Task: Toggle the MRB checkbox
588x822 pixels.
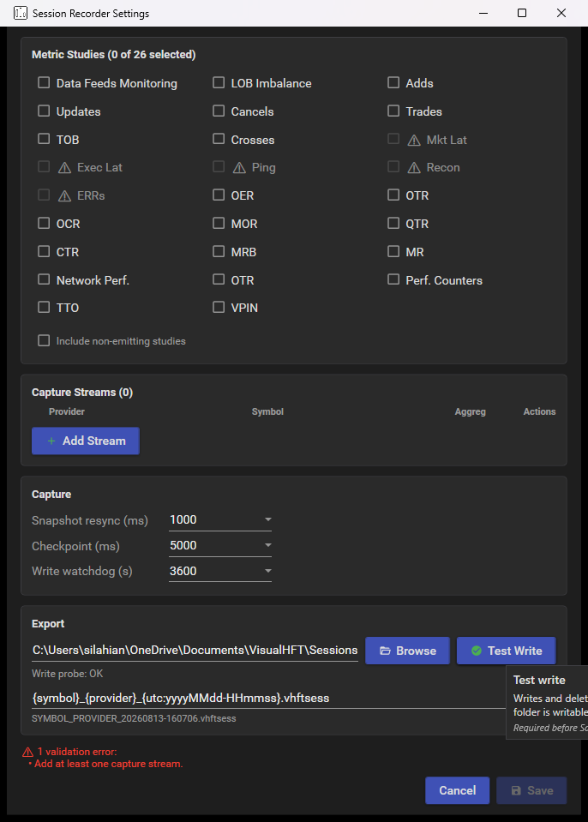Action: pos(219,252)
